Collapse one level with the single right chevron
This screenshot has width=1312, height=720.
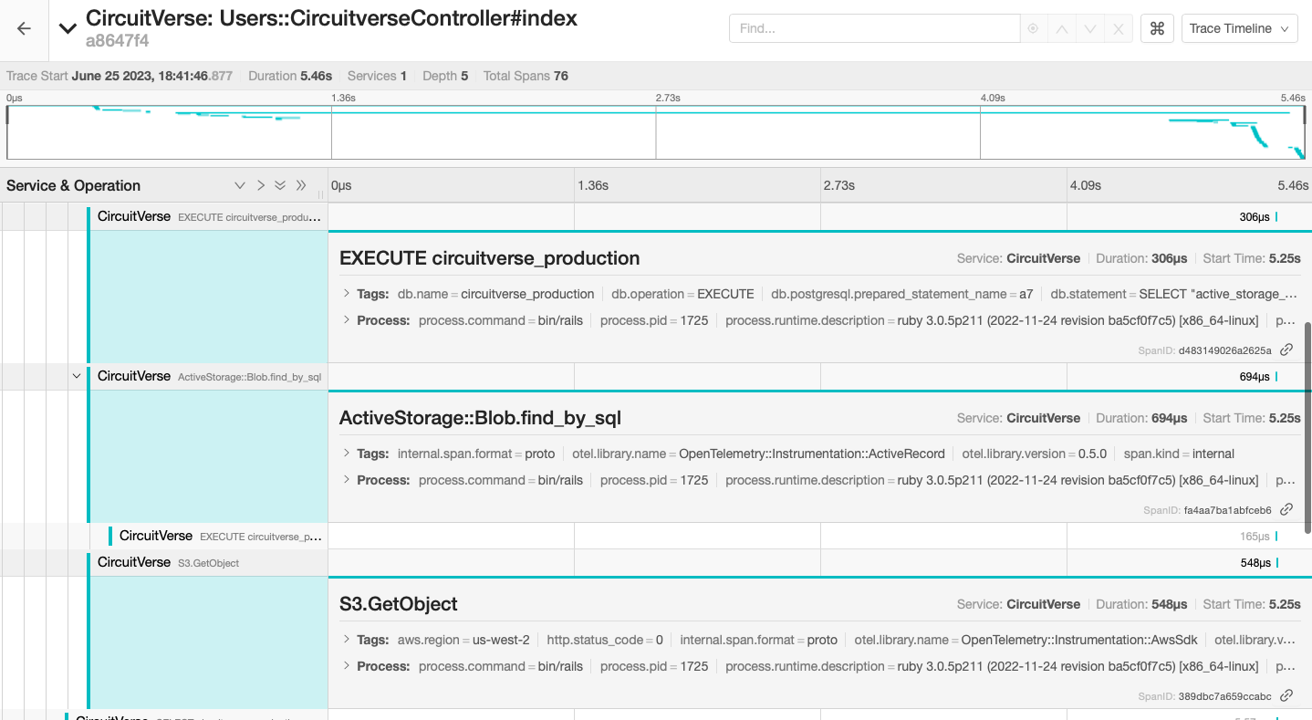point(261,185)
